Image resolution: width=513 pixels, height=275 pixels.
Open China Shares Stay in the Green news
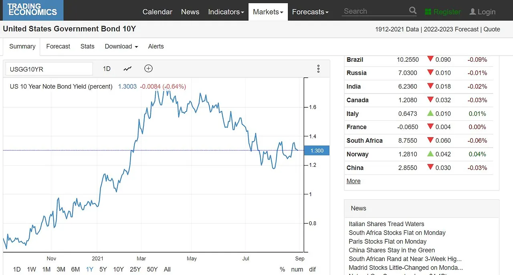coord(392,250)
